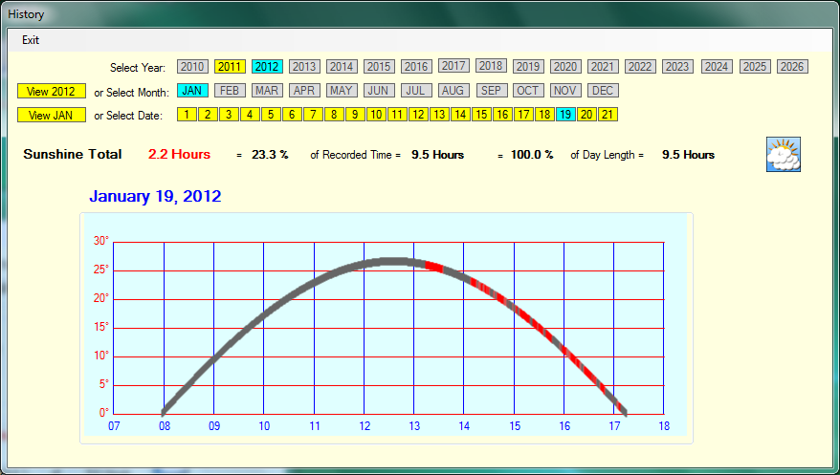Select year 2022
840x475 pixels.
pyautogui.click(x=640, y=66)
